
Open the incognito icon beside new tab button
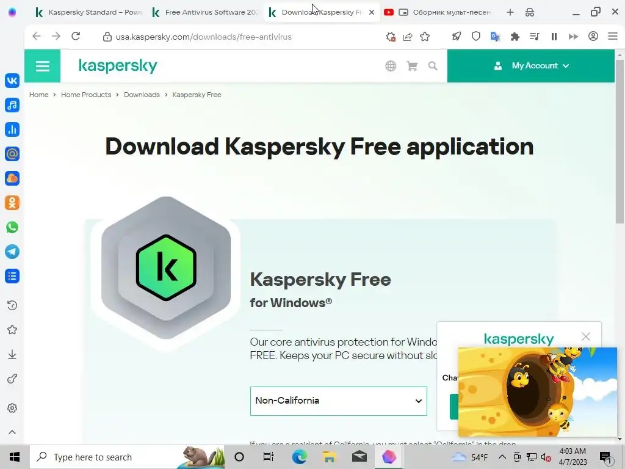click(x=530, y=12)
